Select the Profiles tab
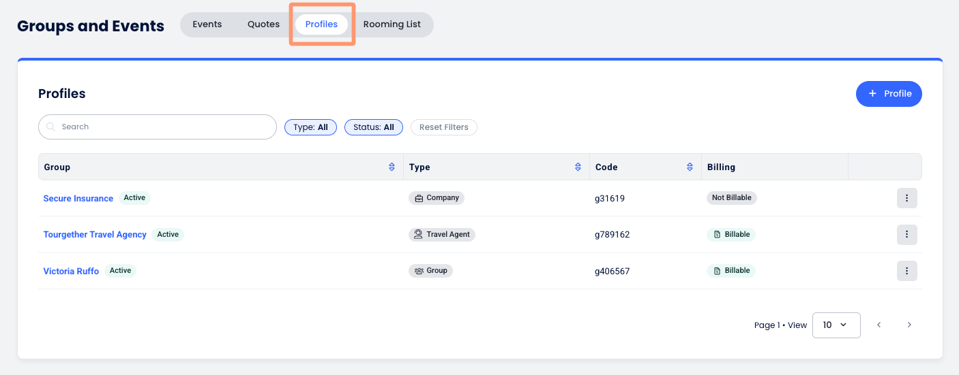The width and height of the screenshot is (959, 375). [321, 25]
